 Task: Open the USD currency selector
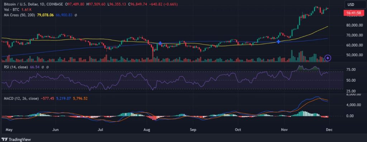coord(355,5)
